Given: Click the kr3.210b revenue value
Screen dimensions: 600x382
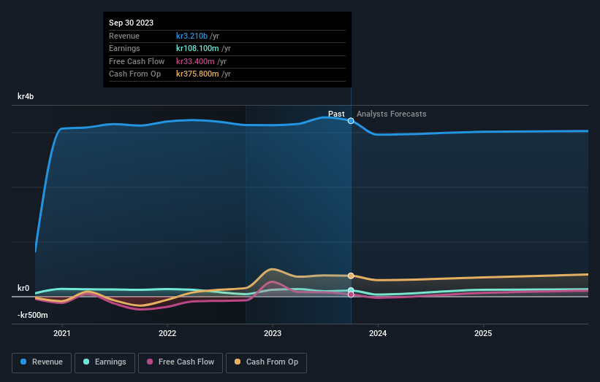Looking at the screenshot, I should point(191,36).
